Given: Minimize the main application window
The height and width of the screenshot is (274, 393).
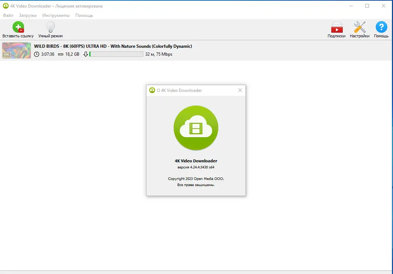Looking at the screenshot, I should (351, 6).
